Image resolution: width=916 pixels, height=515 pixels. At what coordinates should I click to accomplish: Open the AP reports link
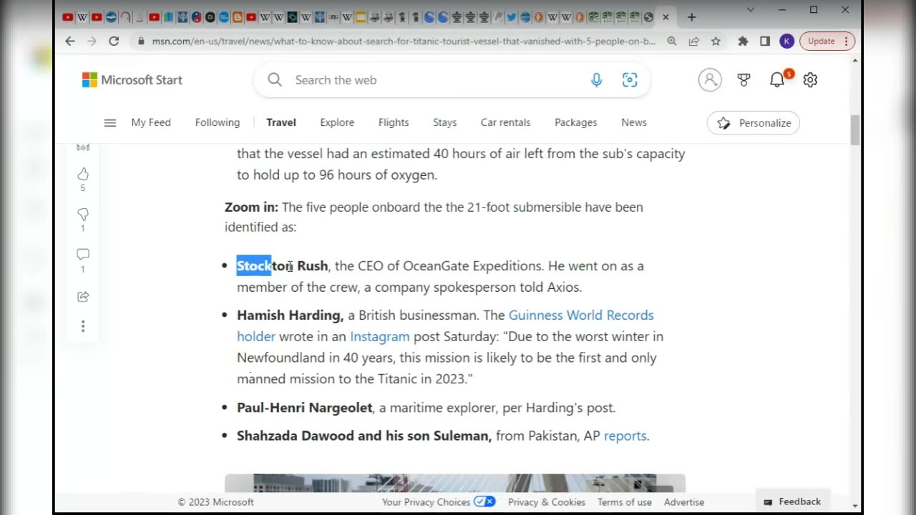tap(625, 436)
